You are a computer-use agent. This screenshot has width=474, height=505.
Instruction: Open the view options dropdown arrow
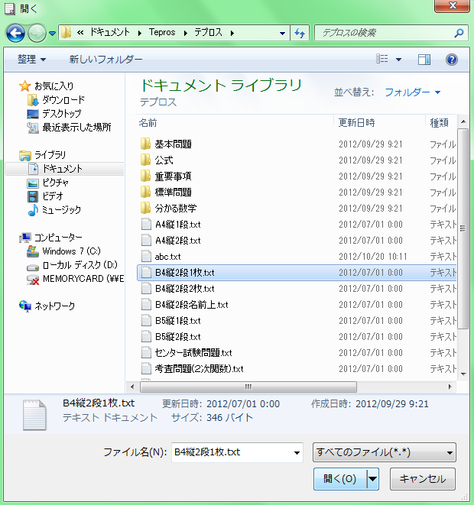coord(398,60)
